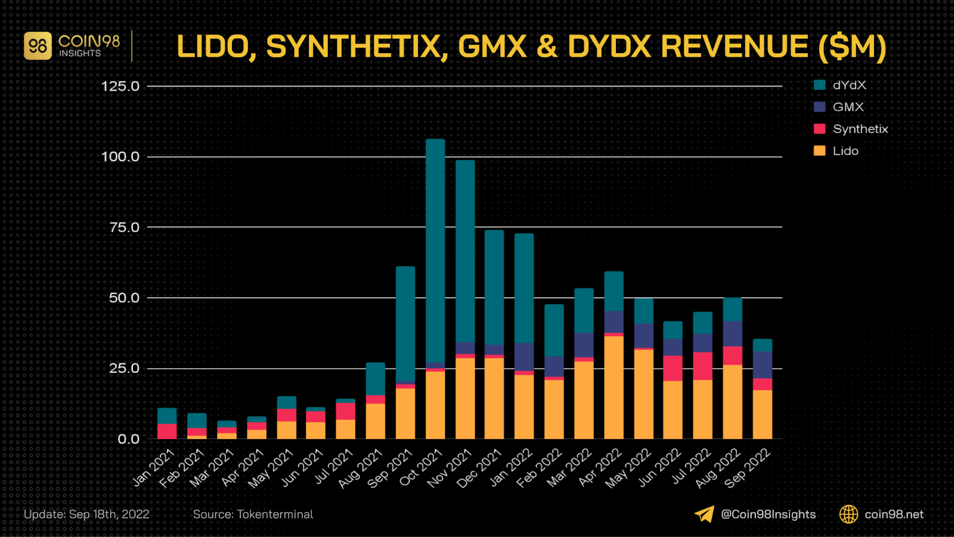Click the Jan 2021 Synthetix bar segment

click(167, 431)
